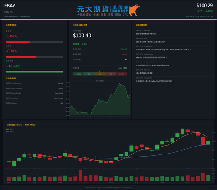Image resolution: width=217 pixels, height=190 pixels.
Task: Click the +2.35 (+2.40%) daily change
Action: (x=204, y=11)
